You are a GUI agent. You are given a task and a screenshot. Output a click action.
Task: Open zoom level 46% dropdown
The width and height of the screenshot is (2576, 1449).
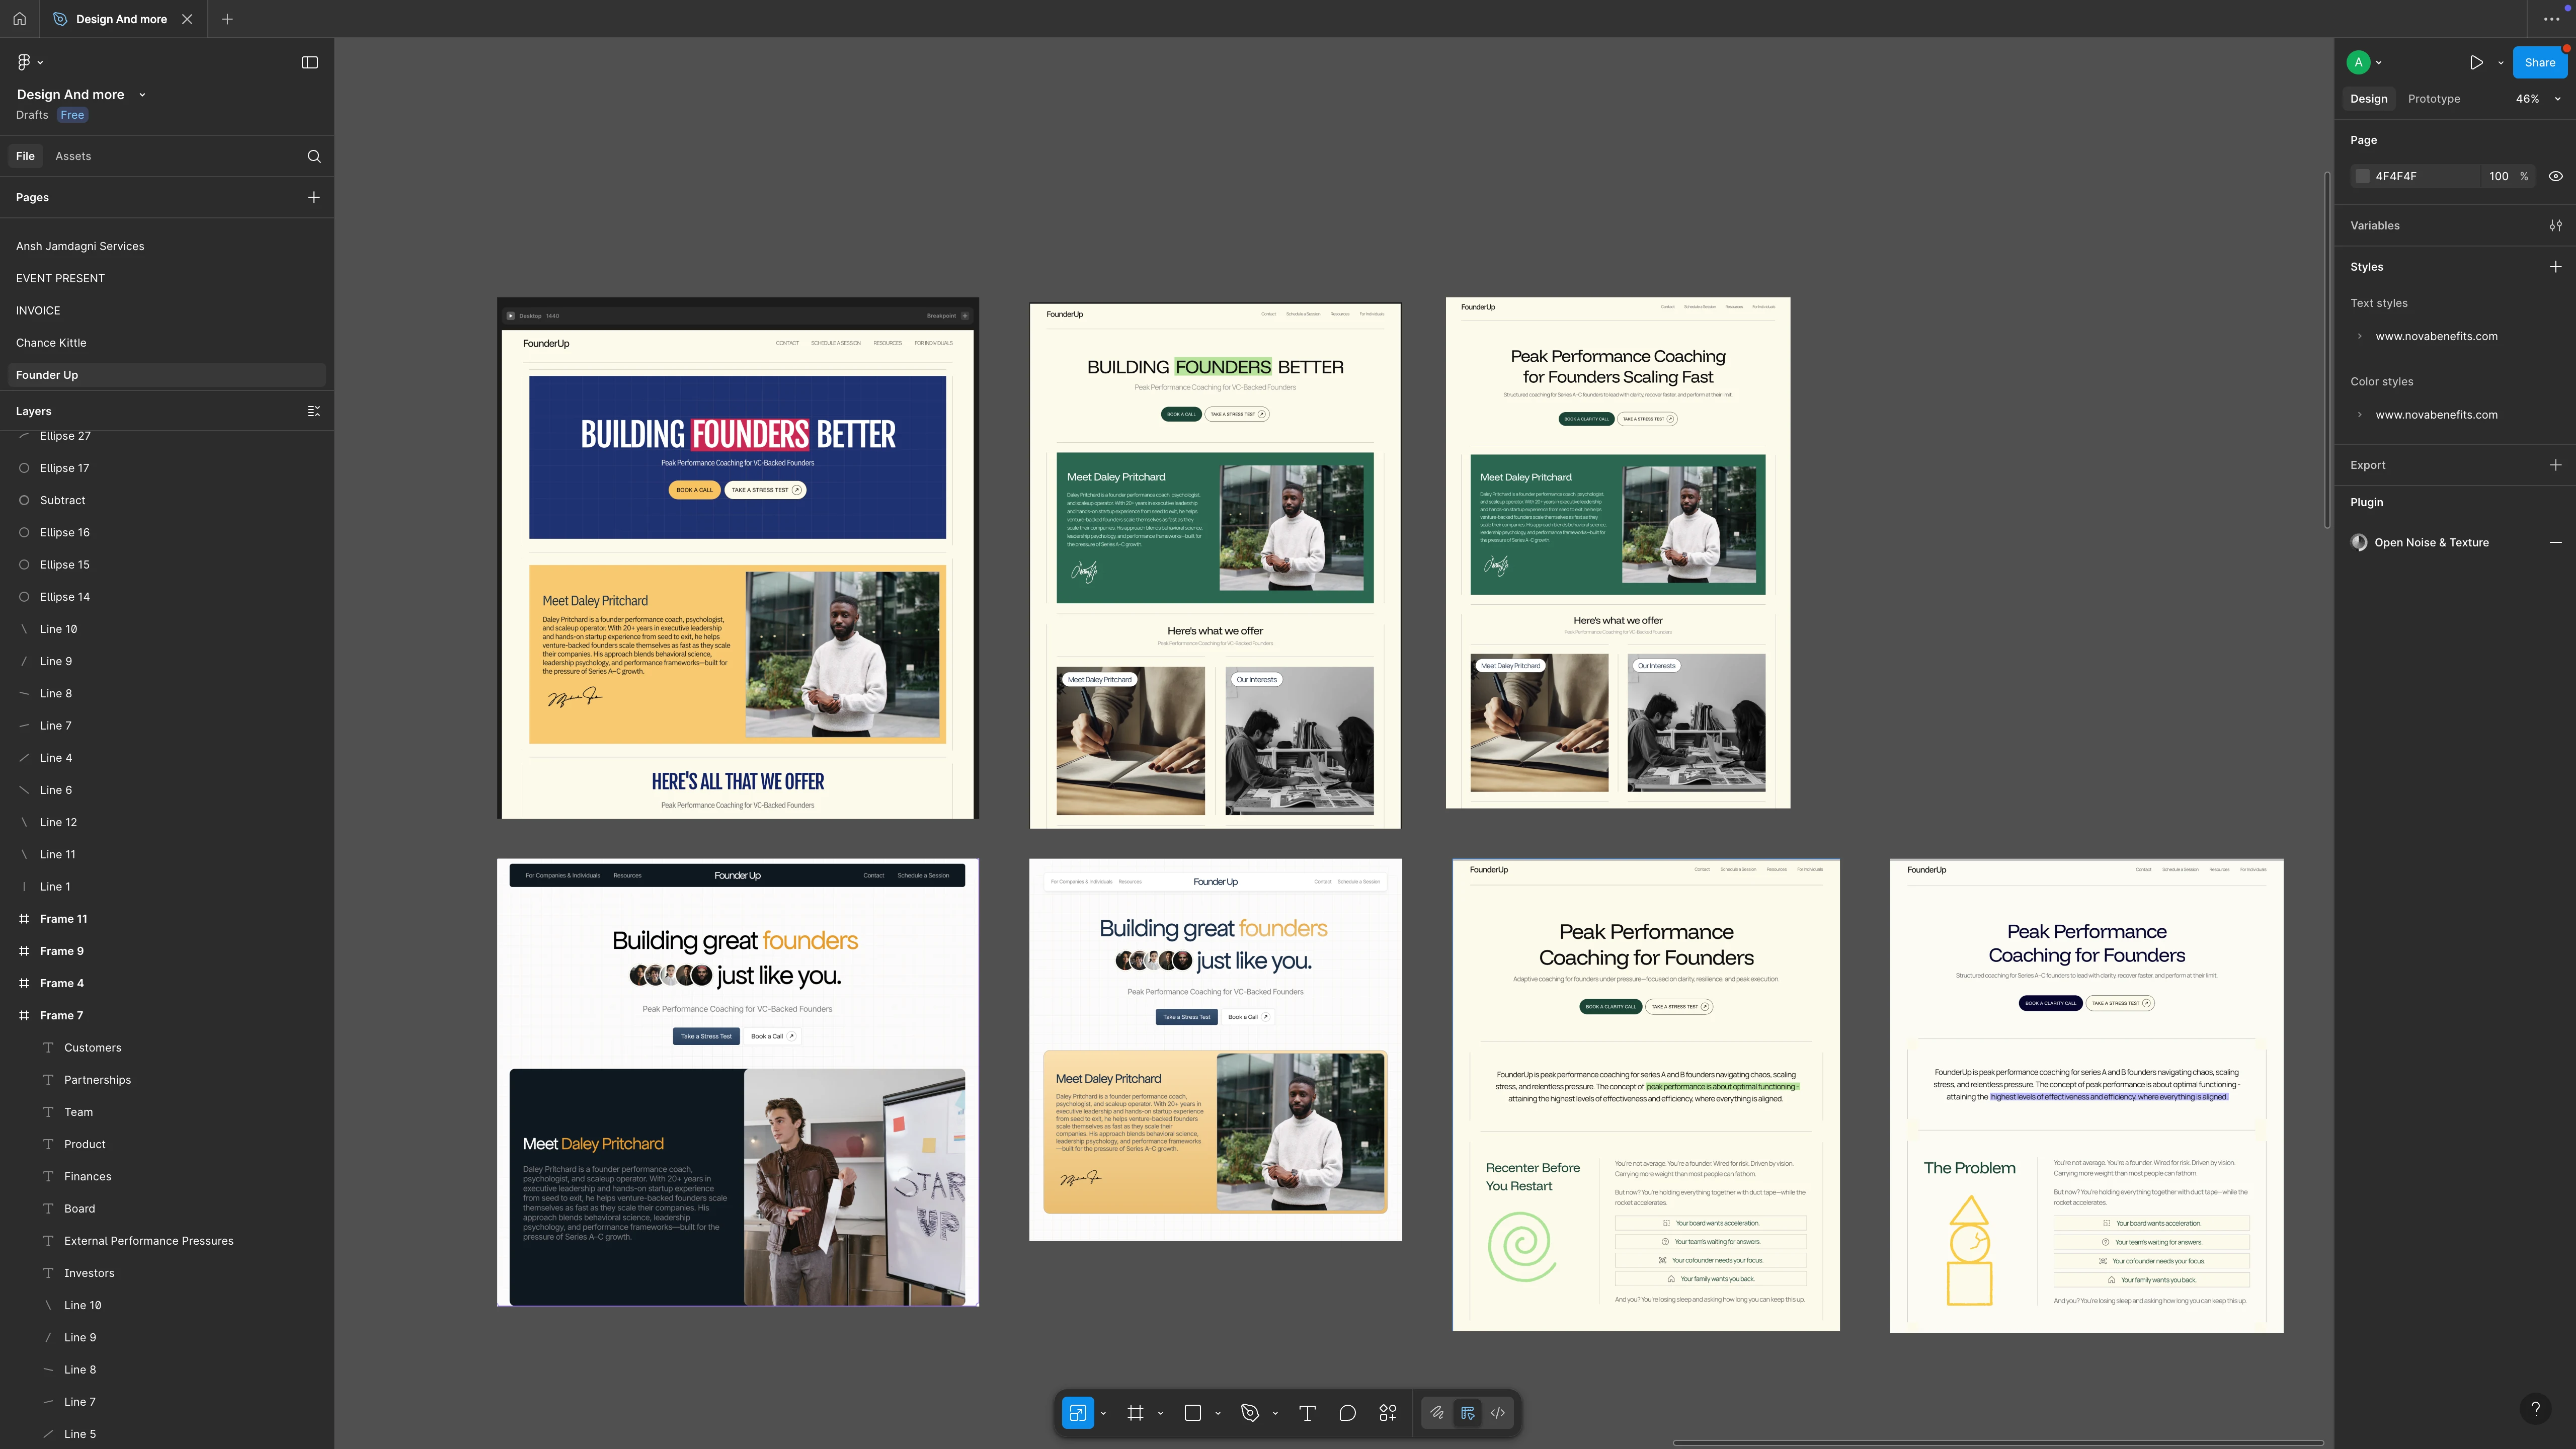[2538, 99]
